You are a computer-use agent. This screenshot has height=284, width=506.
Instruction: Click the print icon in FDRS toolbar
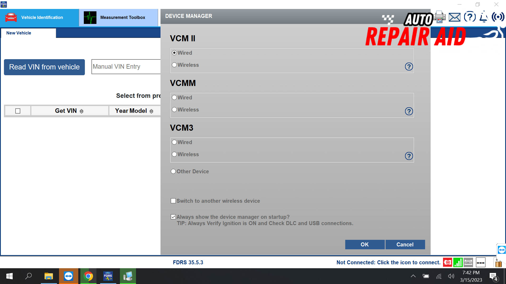click(440, 17)
